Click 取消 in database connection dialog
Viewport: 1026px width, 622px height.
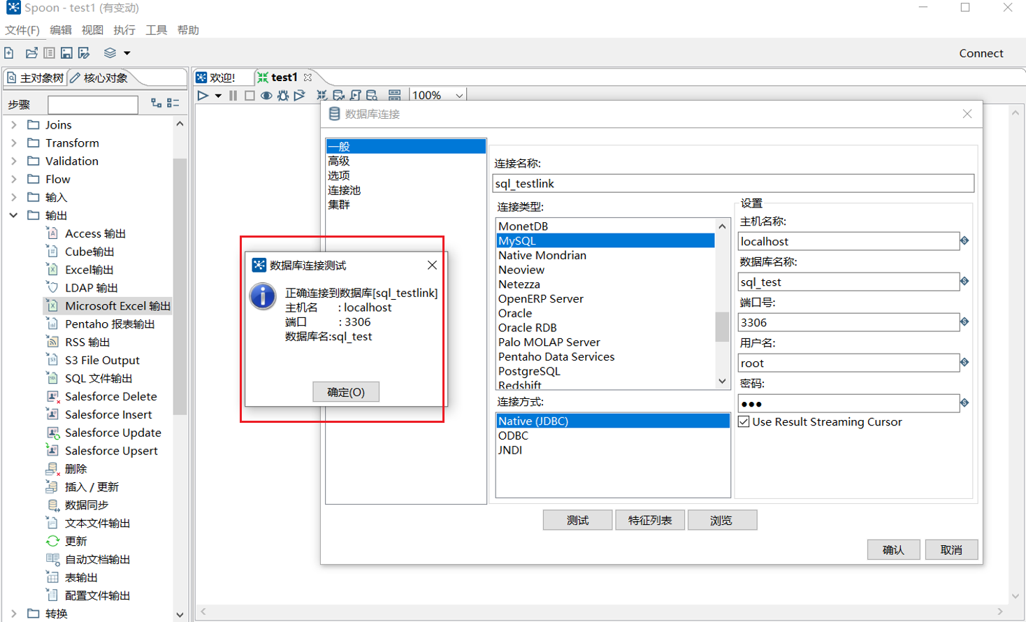(951, 550)
